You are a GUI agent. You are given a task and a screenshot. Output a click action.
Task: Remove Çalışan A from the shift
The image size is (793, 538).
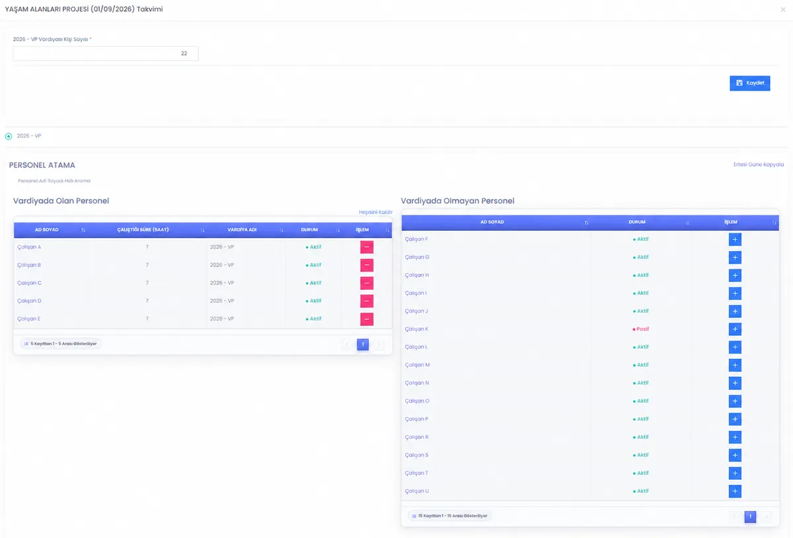coord(367,247)
